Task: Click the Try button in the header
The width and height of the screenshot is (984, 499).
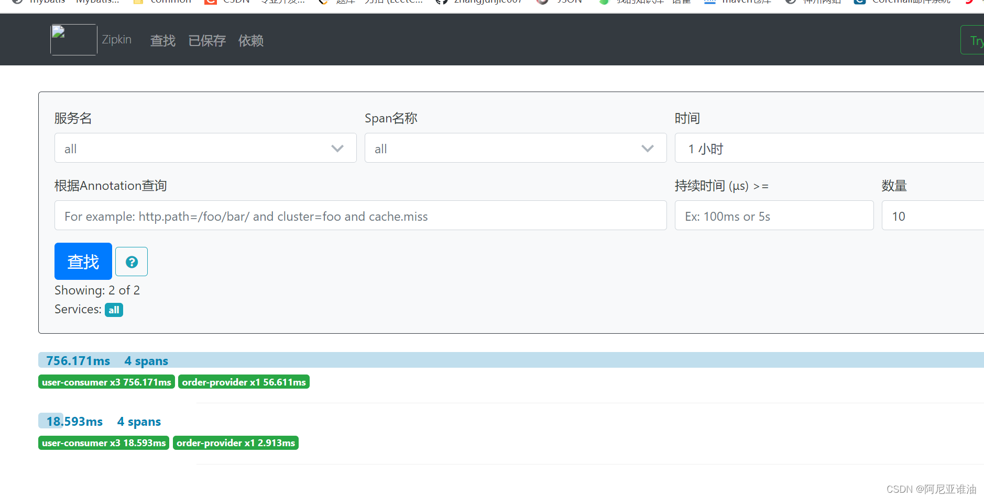Action: point(972,40)
